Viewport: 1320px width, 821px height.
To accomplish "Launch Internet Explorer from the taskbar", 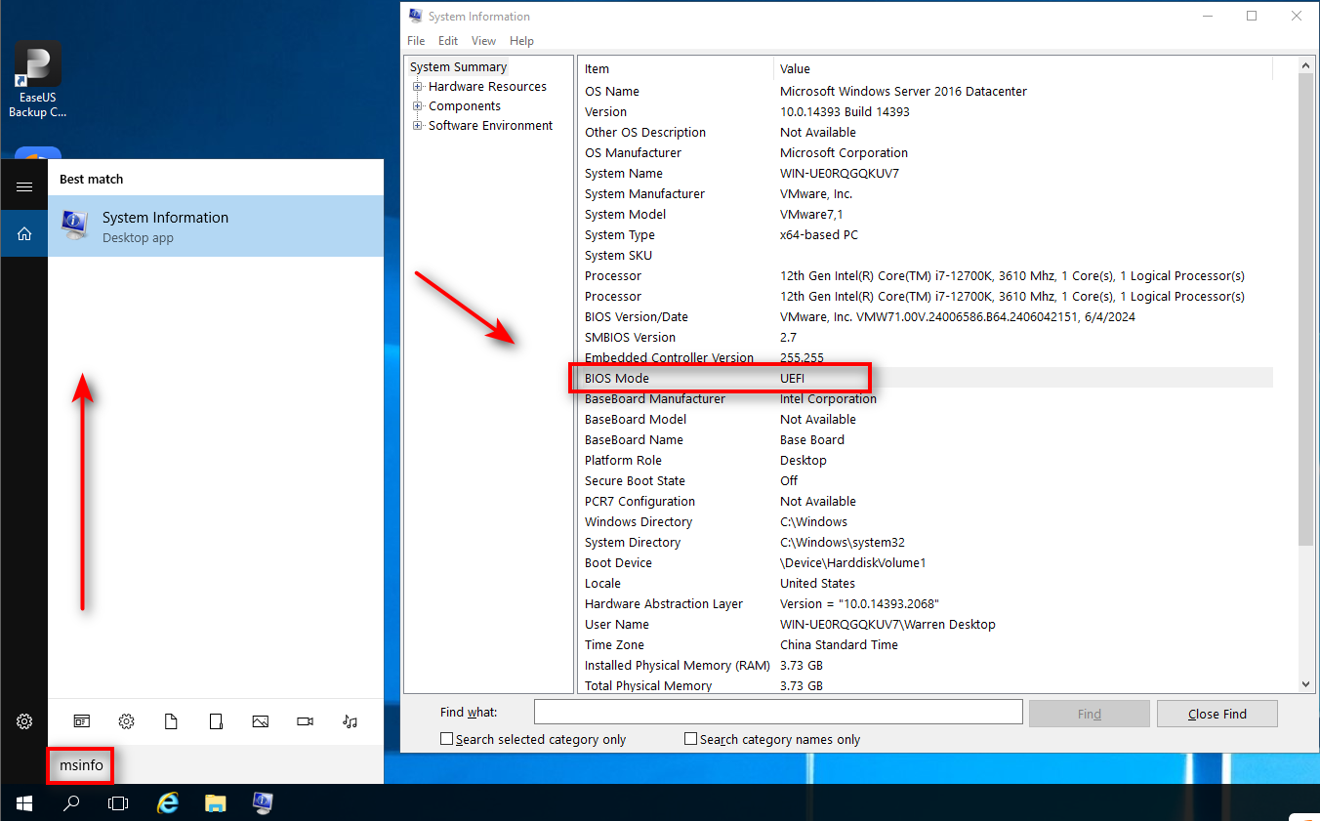I will (x=168, y=802).
